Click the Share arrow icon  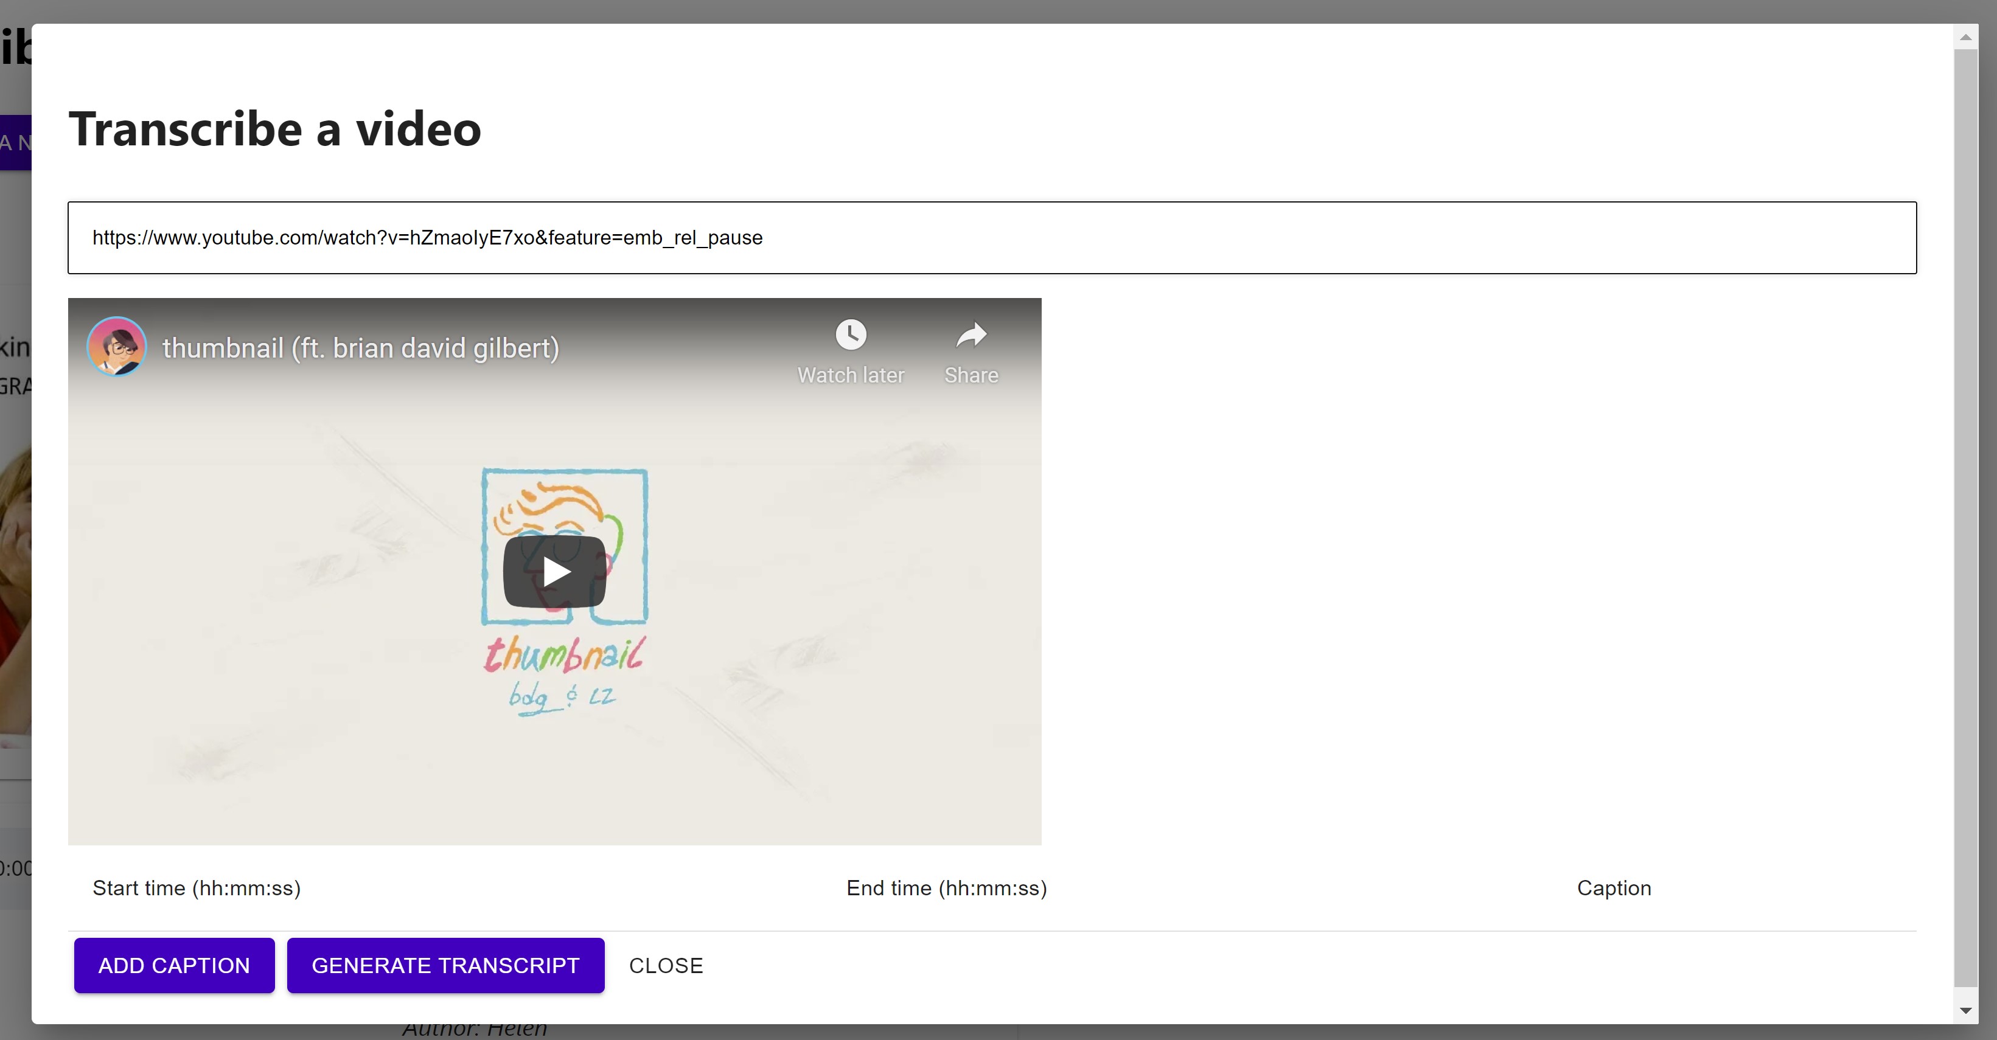click(x=971, y=335)
